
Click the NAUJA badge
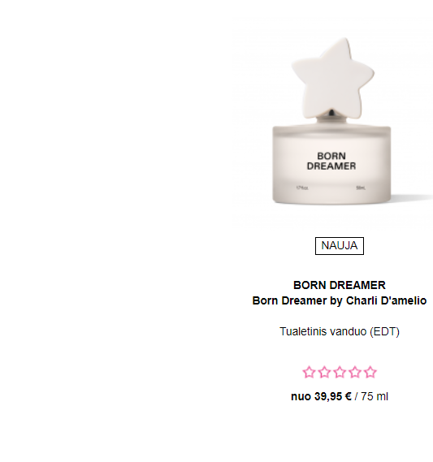coord(340,246)
